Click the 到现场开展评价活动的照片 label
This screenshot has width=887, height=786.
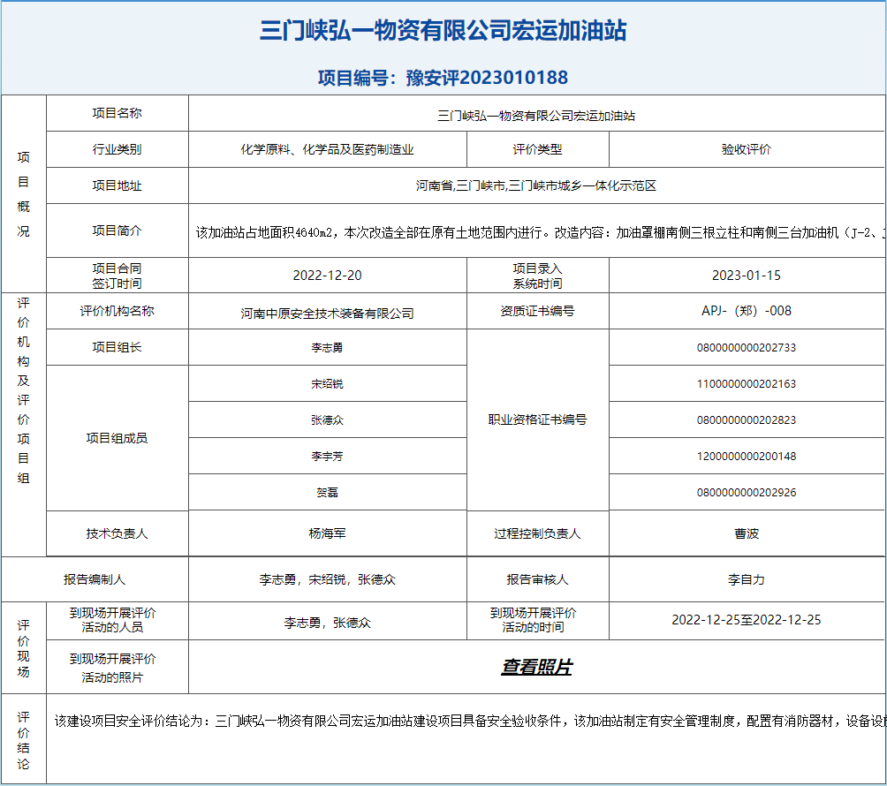(112, 668)
